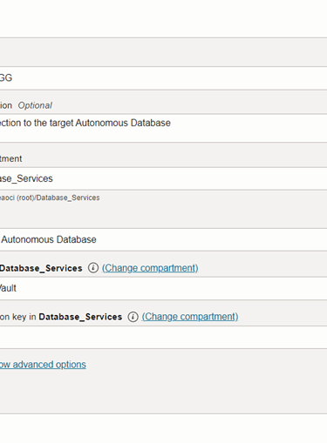Viewport: 327px width, 443px height.
Task: Click the info icon beside Database_Services compartment
Action: pyautogui.click(x=93, y=267)
